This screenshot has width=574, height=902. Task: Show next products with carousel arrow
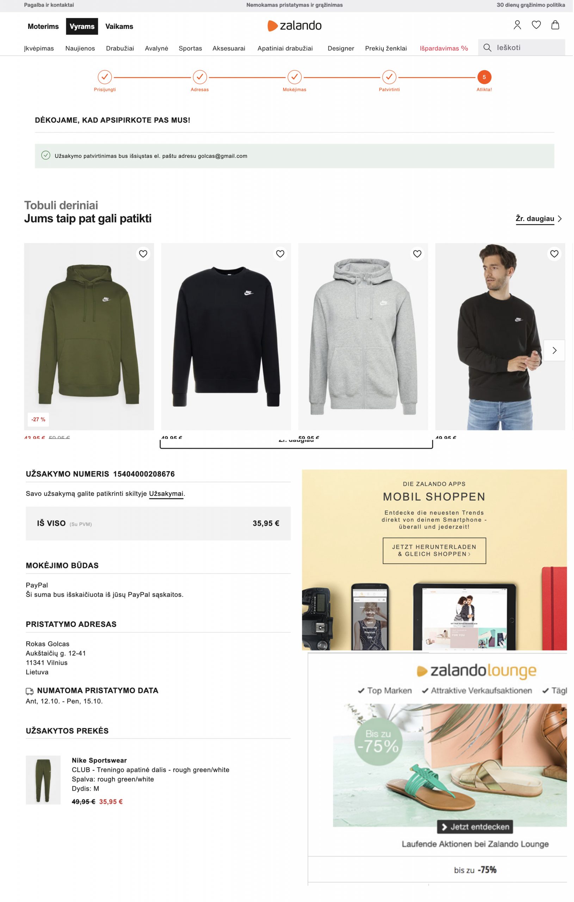pos(555,351)
